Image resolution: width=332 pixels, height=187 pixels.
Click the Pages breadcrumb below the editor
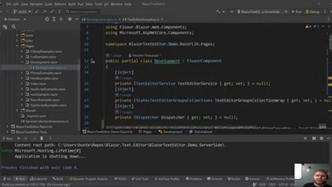tap(147, 132)
